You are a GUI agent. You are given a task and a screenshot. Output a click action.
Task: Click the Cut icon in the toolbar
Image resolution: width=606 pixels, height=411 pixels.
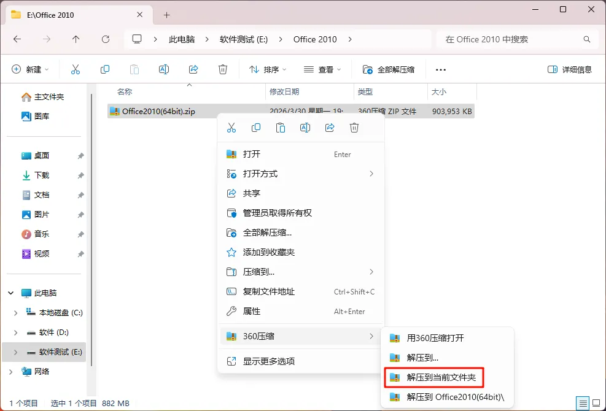tap(76, 69)
